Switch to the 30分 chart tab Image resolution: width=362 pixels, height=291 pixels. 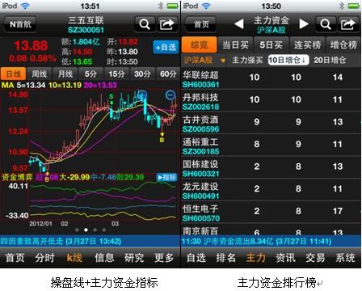pos(142,74)
